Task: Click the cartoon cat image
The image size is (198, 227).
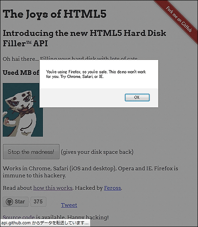Action: [x=23, y=110]
